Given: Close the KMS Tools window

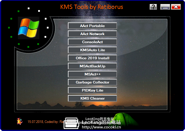Looking at the screenshot, I should coord(176,7).
